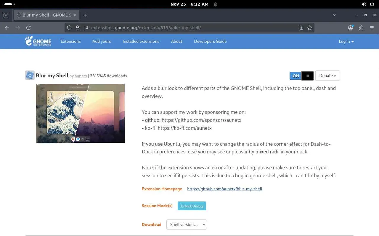Open the github.com/aunetx/blur-my-shell homepage link
379x236 pixels.
pyautogui.click(x=224, y=189)
